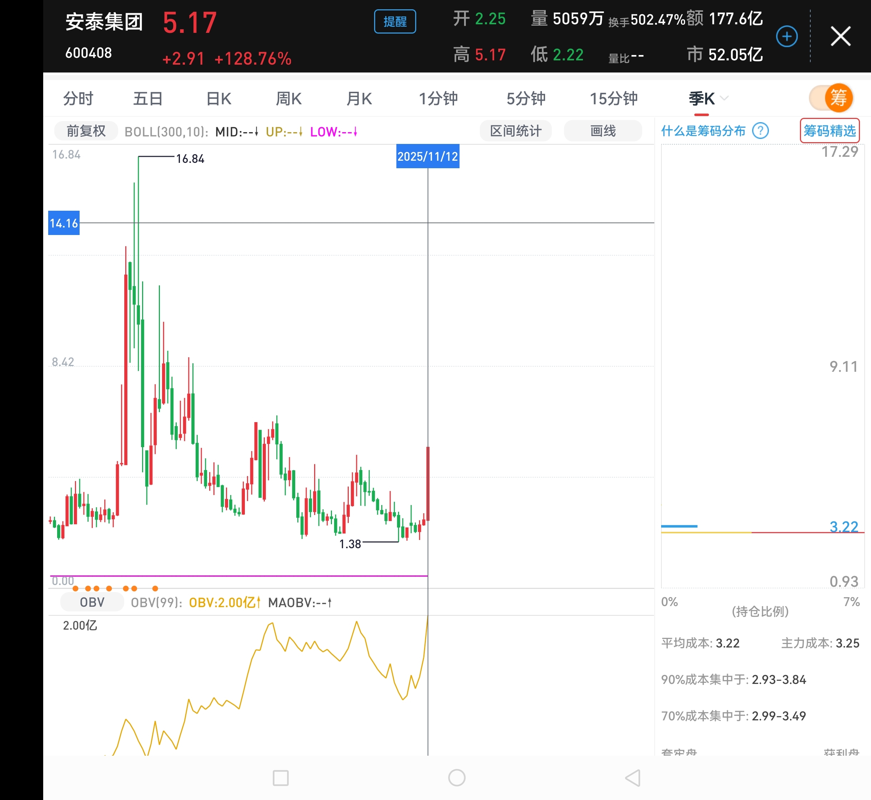Switch to the 15分钟 tab
The width and height of the screenshot is (871, 800).
click(x=613, y=99)
